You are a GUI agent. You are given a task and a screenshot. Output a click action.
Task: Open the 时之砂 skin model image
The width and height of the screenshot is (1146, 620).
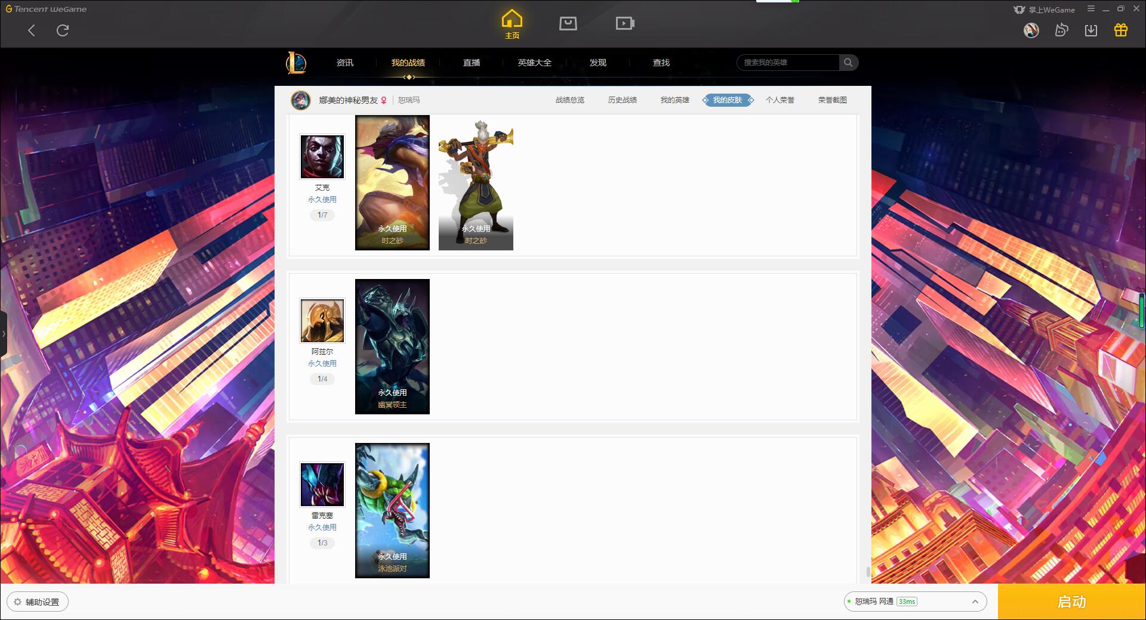476,182
